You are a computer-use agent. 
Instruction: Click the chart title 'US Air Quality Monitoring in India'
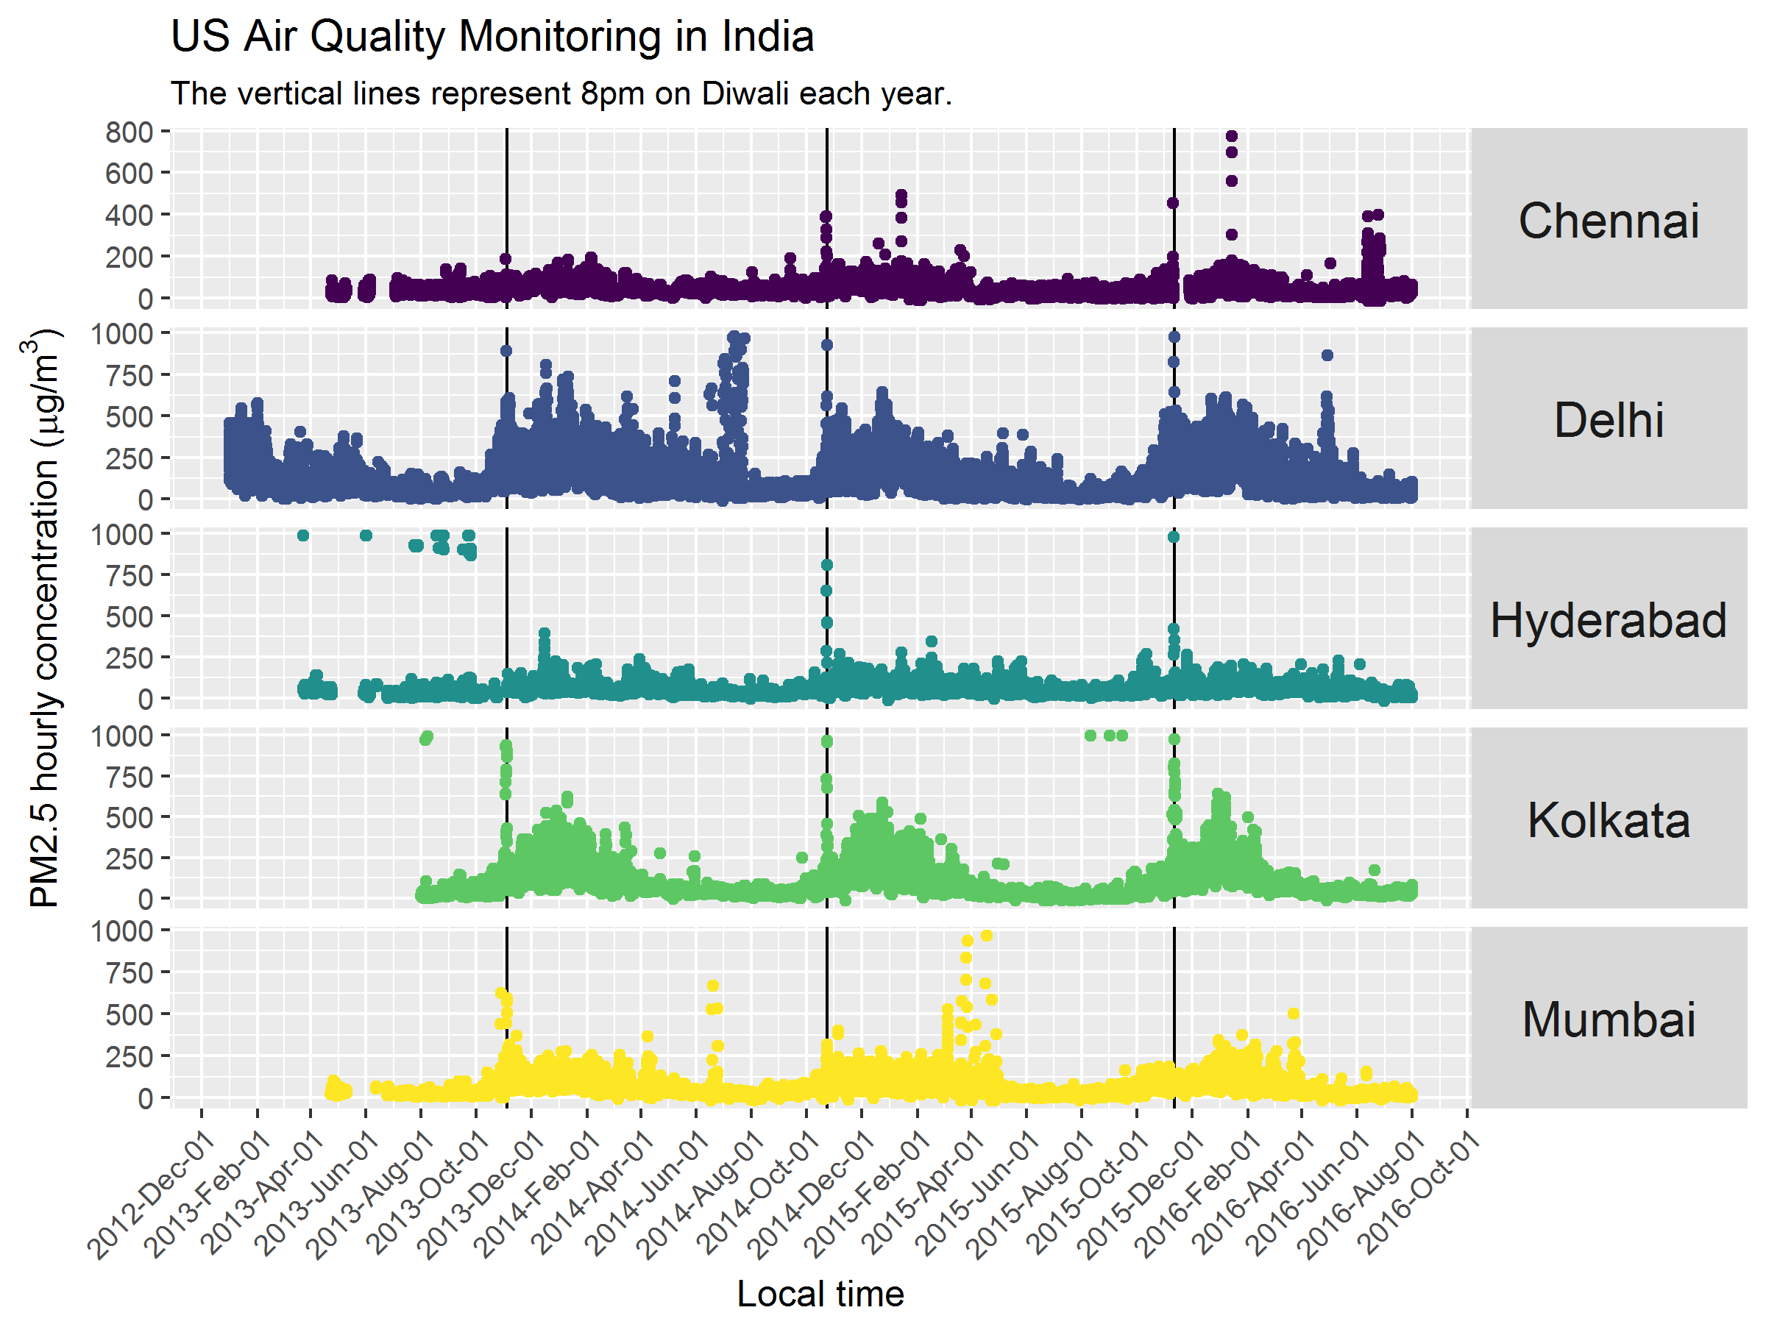[x=492, y=36]
